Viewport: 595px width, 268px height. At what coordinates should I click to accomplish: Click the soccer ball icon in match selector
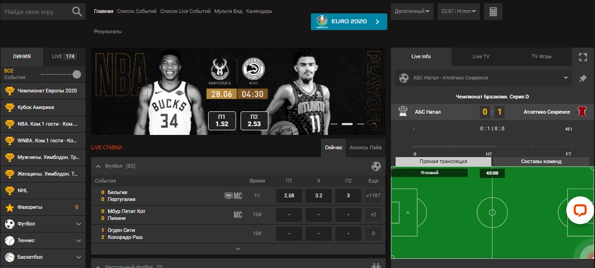[404, 78]
